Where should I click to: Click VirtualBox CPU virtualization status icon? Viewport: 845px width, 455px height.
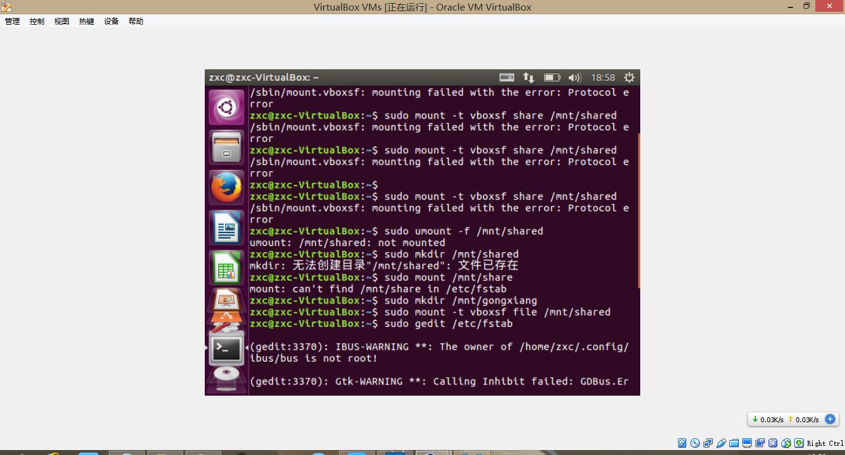click(773, 443)
